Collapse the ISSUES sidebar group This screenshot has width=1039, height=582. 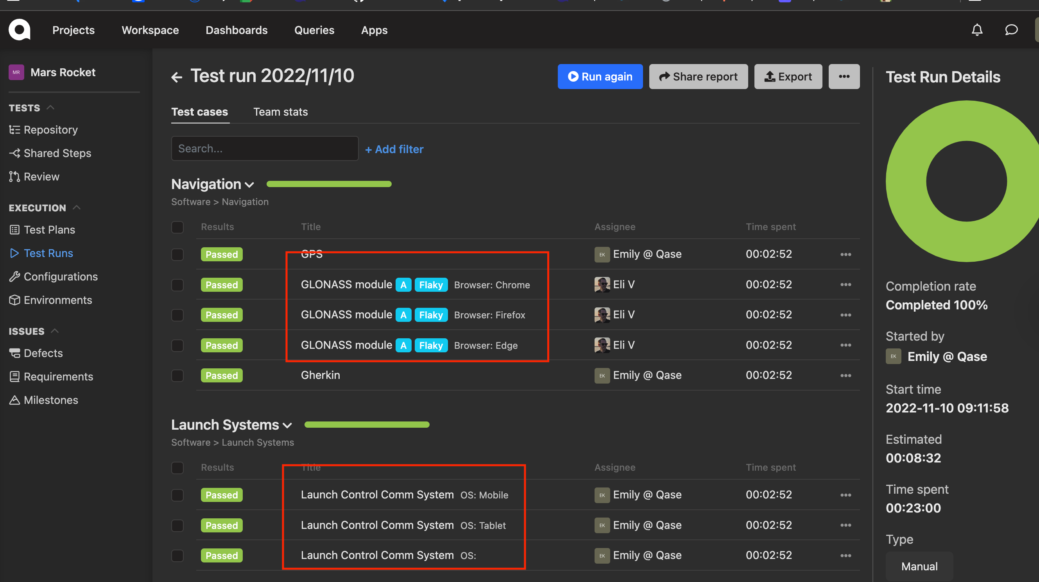point(55,331)
